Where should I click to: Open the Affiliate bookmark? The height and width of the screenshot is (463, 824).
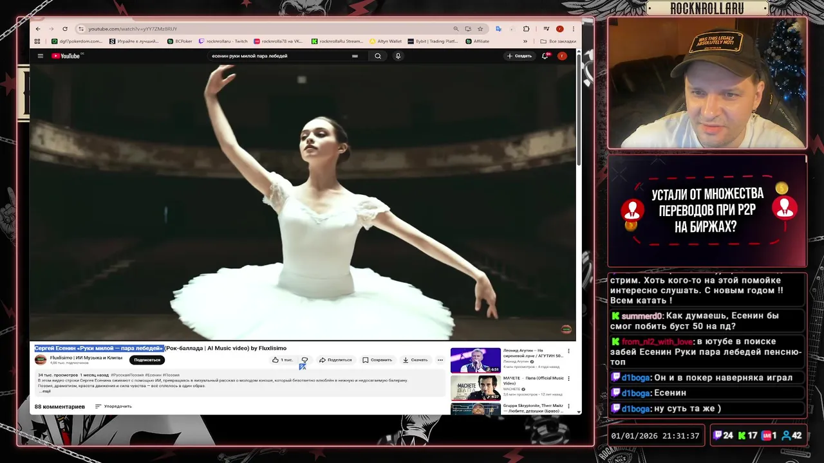click(477, 41)
